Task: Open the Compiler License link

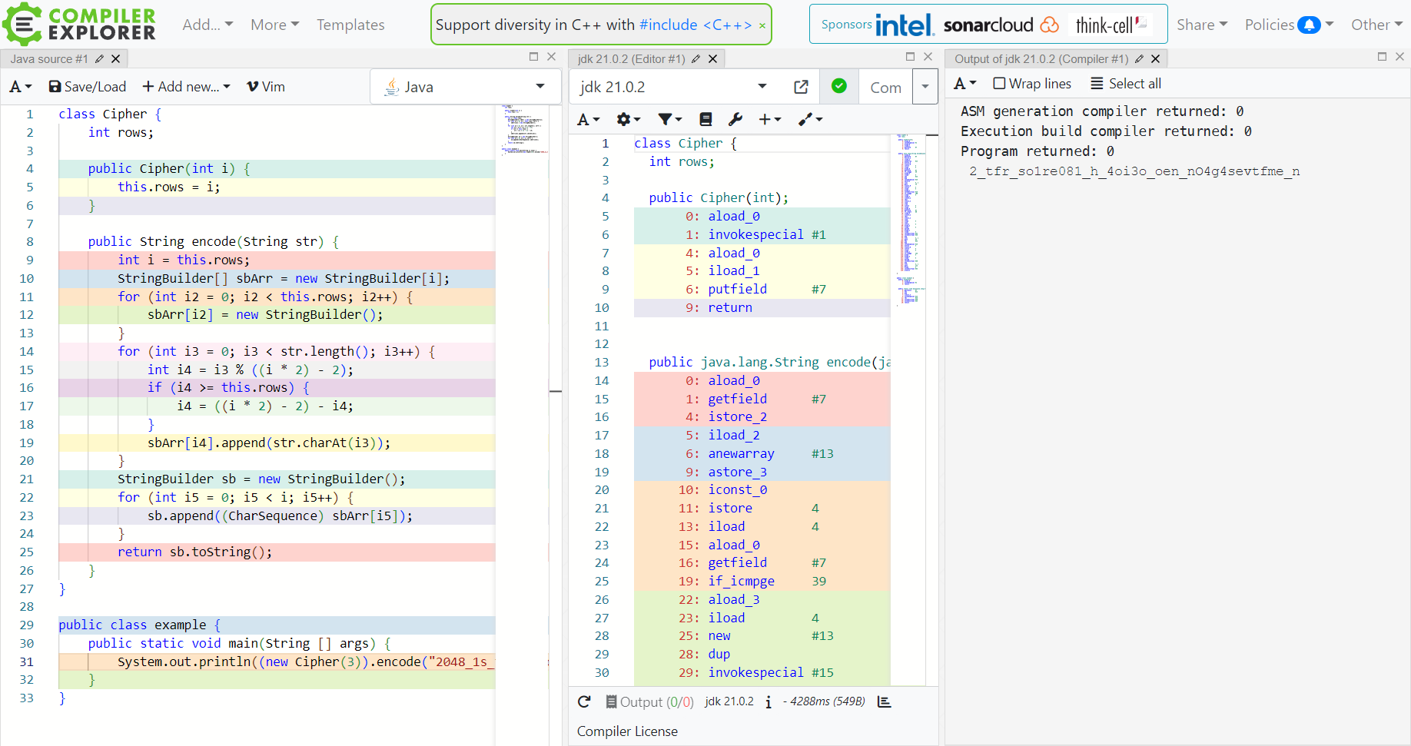Action: (x=627, y=731)
